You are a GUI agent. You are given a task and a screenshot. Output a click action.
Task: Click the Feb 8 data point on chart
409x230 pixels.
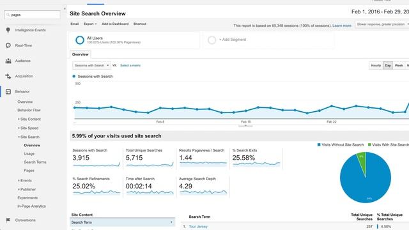pos(160,108)
